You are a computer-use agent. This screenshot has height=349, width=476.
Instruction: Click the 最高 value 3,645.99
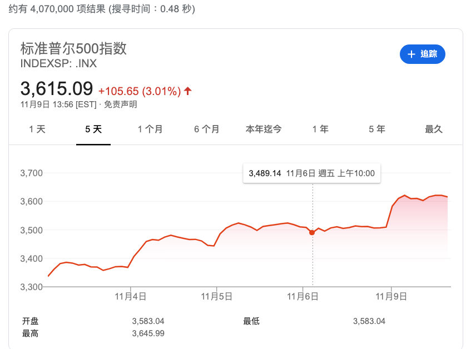148,333
